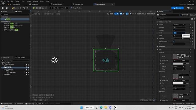
Task: Click the Save asset icon in the toolbar
Action: click(x=3, y=8)
